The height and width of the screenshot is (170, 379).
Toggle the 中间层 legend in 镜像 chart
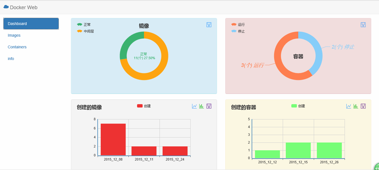pos(85,31)
